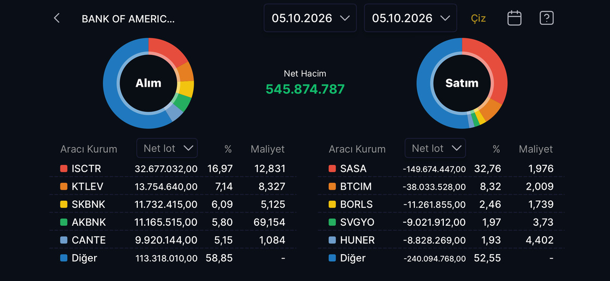Click the green AKBNK legend square
Viewport: 610px width, 281px height.
tap(64, 222)
